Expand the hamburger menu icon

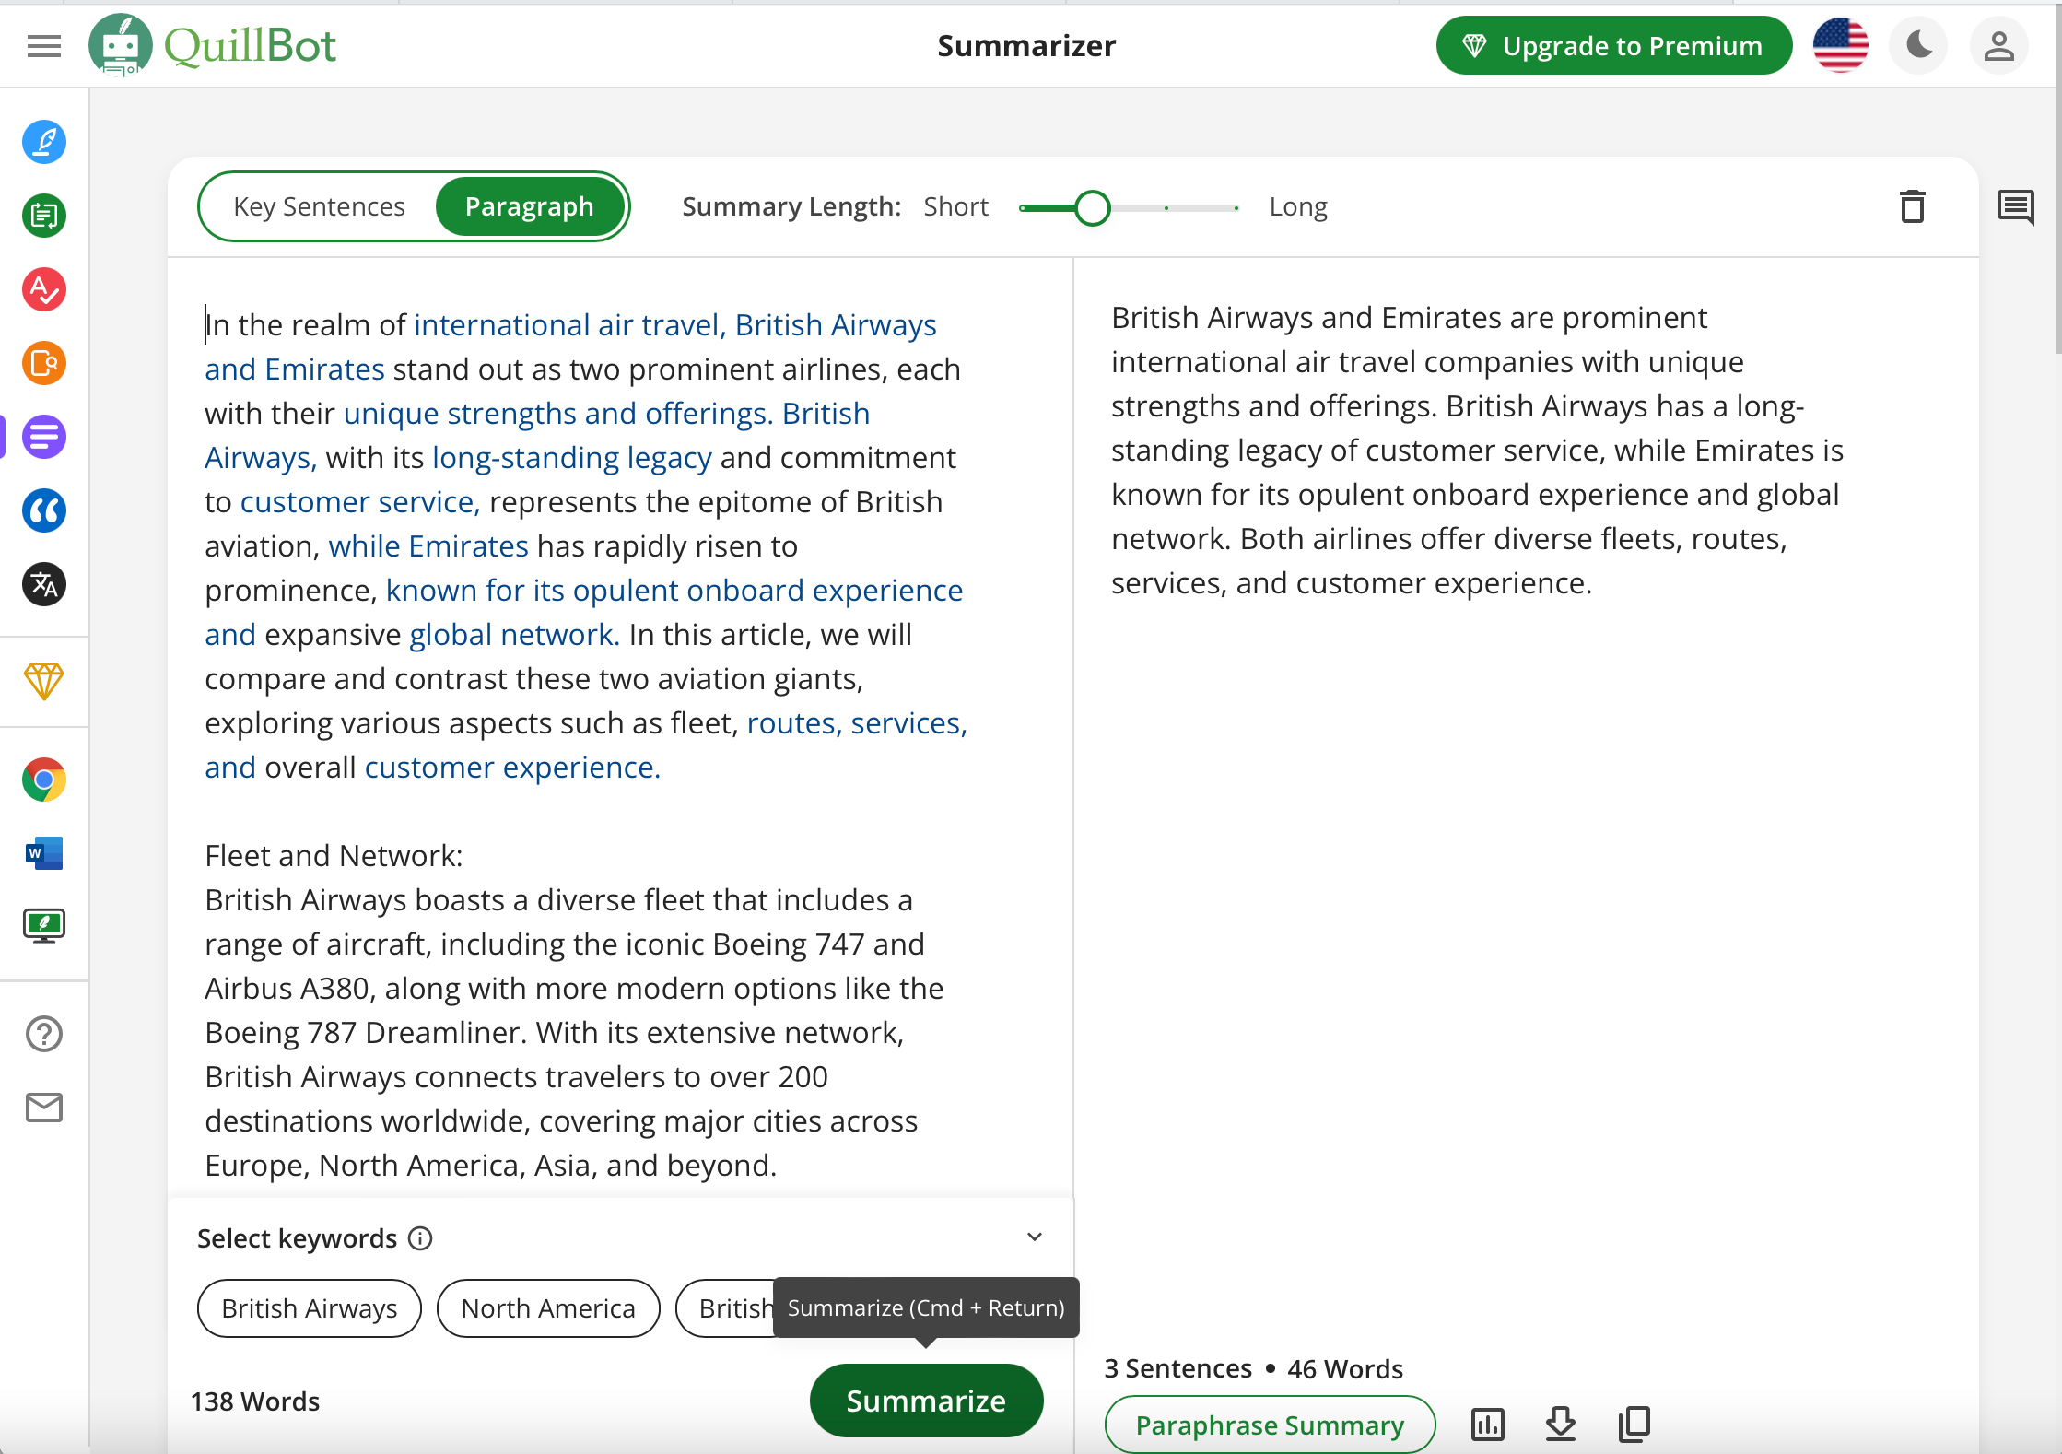(x=44, y=44)
